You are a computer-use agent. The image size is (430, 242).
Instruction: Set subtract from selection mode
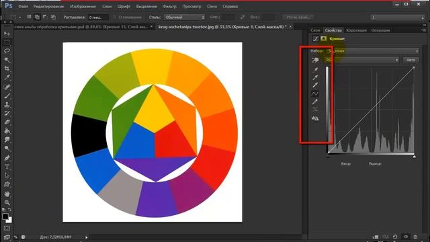[x=45, y=17]
